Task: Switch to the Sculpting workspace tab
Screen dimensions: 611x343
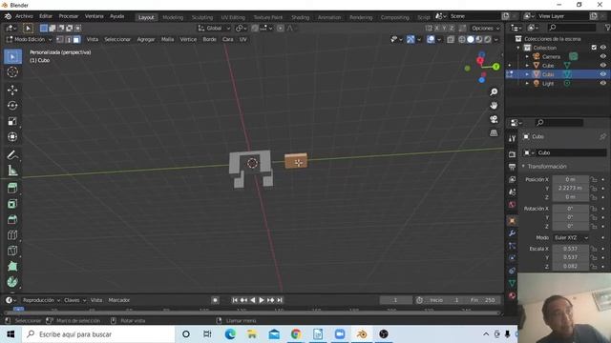Action: point(202,17)
